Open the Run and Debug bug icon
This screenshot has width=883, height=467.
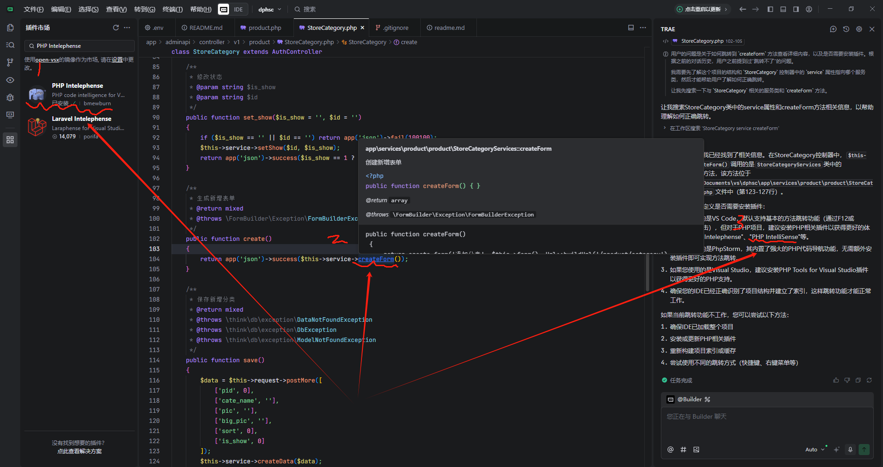pos(10,97)
